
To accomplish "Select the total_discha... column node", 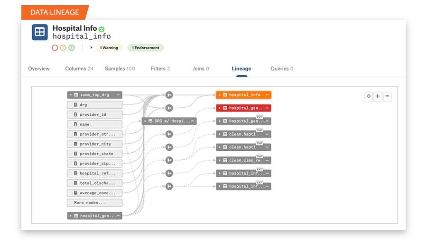I will (94, 183).
